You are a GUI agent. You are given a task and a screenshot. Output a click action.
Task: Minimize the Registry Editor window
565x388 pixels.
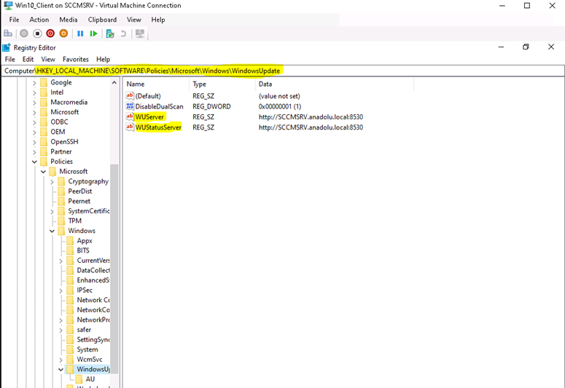click(x=501, y=47)
